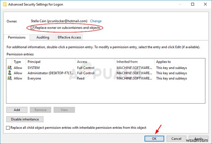Click Disable inheritance button
The height and width of the screenshot is (144, 212).
pos(25,119)
